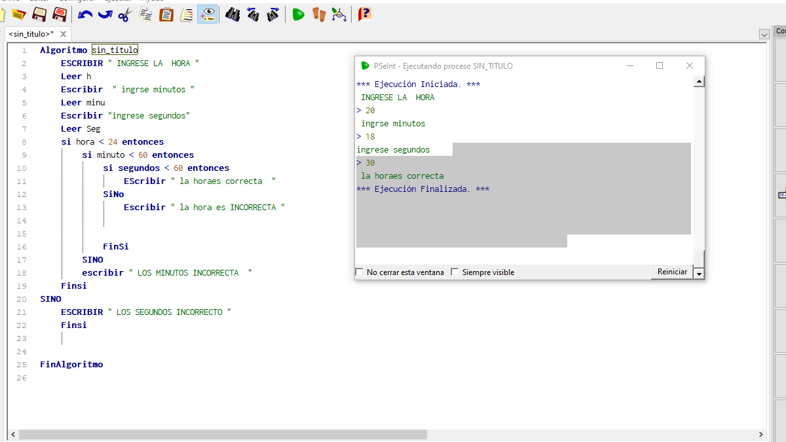Open a file with the folder icon
Viewport: 786px width, 442px height.
[18, 14]
